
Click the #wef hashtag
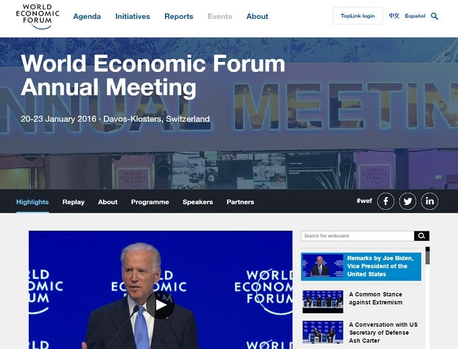coord(364,200)
